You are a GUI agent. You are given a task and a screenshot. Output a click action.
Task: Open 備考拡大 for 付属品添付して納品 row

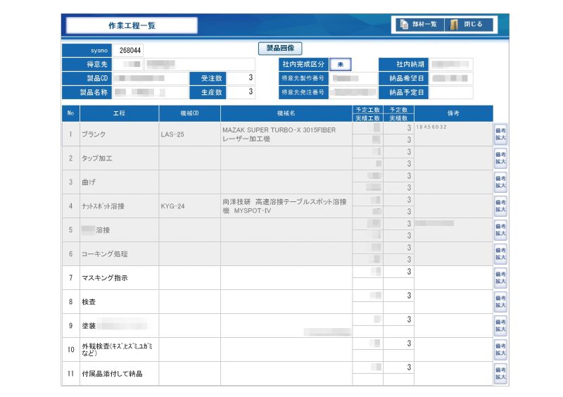tap(500, 373)
